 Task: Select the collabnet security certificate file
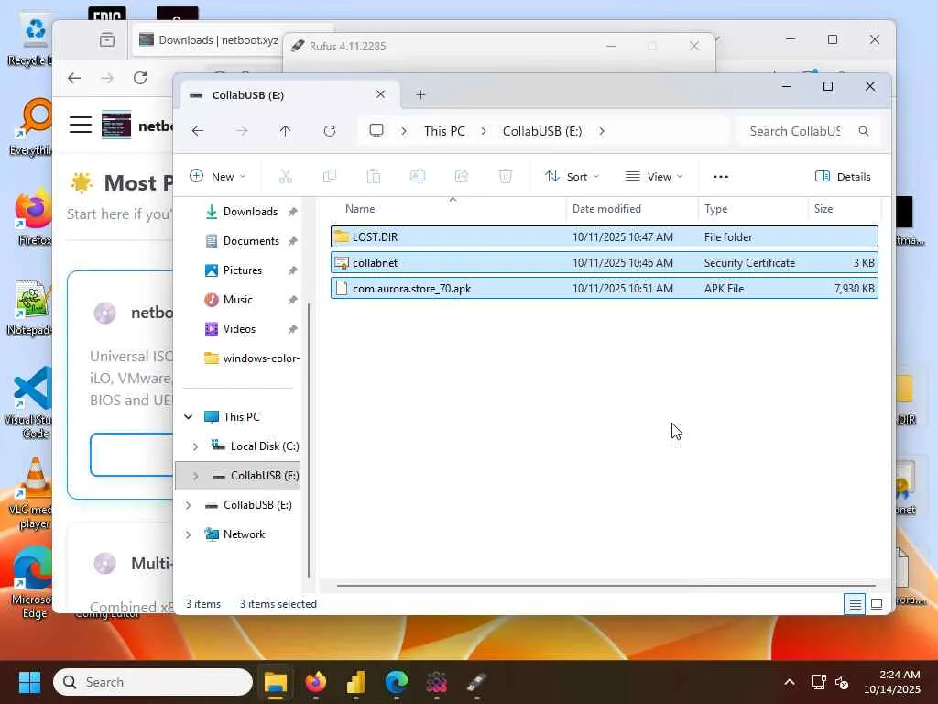(x=605, y=262)
